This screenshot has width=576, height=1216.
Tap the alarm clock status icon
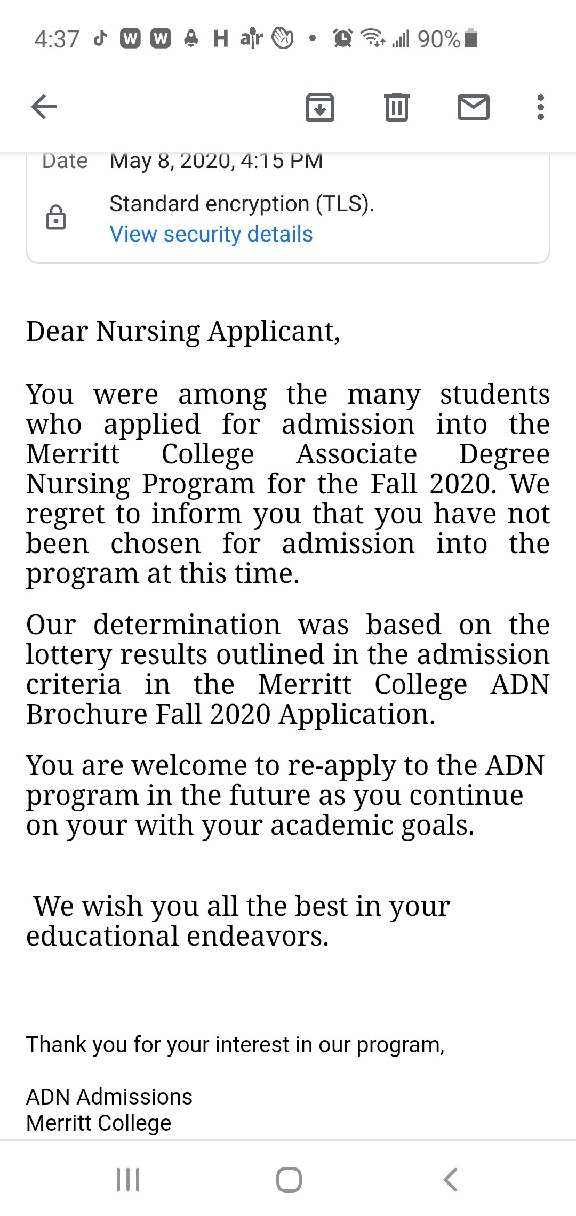click(x=342, y=38)
